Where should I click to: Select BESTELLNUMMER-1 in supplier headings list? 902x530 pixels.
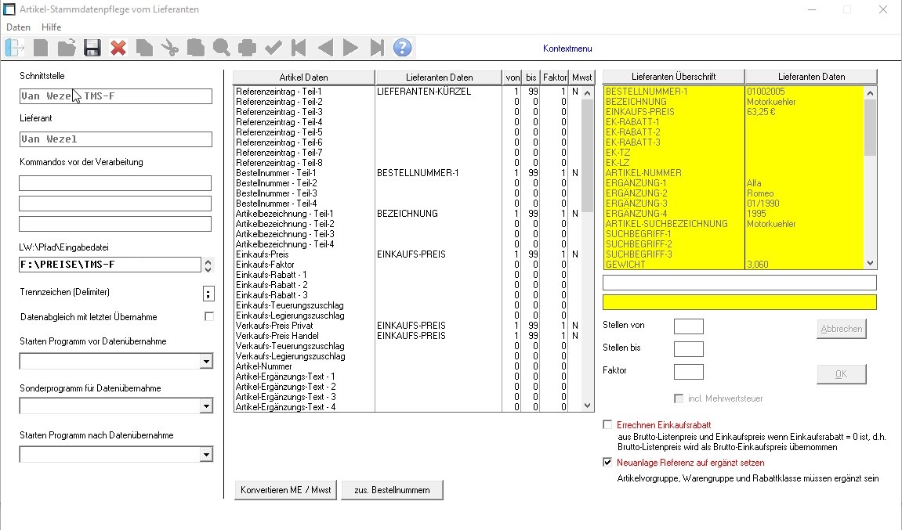pos(734,92)
